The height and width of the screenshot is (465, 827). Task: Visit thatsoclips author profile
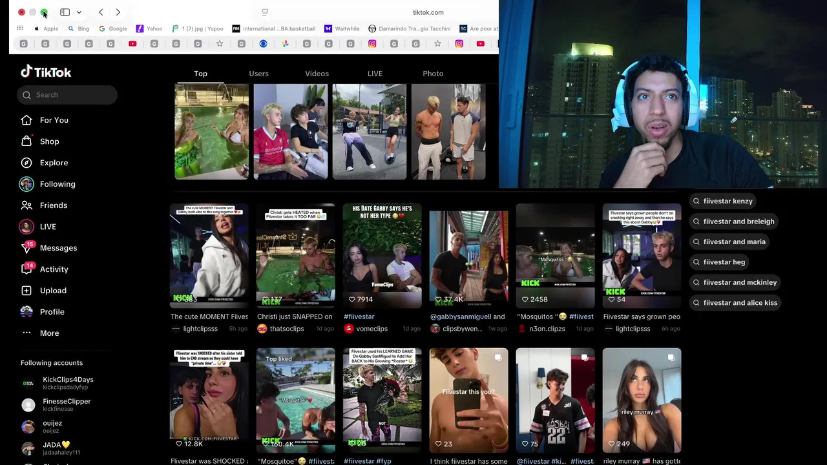(x=287, y=329)
